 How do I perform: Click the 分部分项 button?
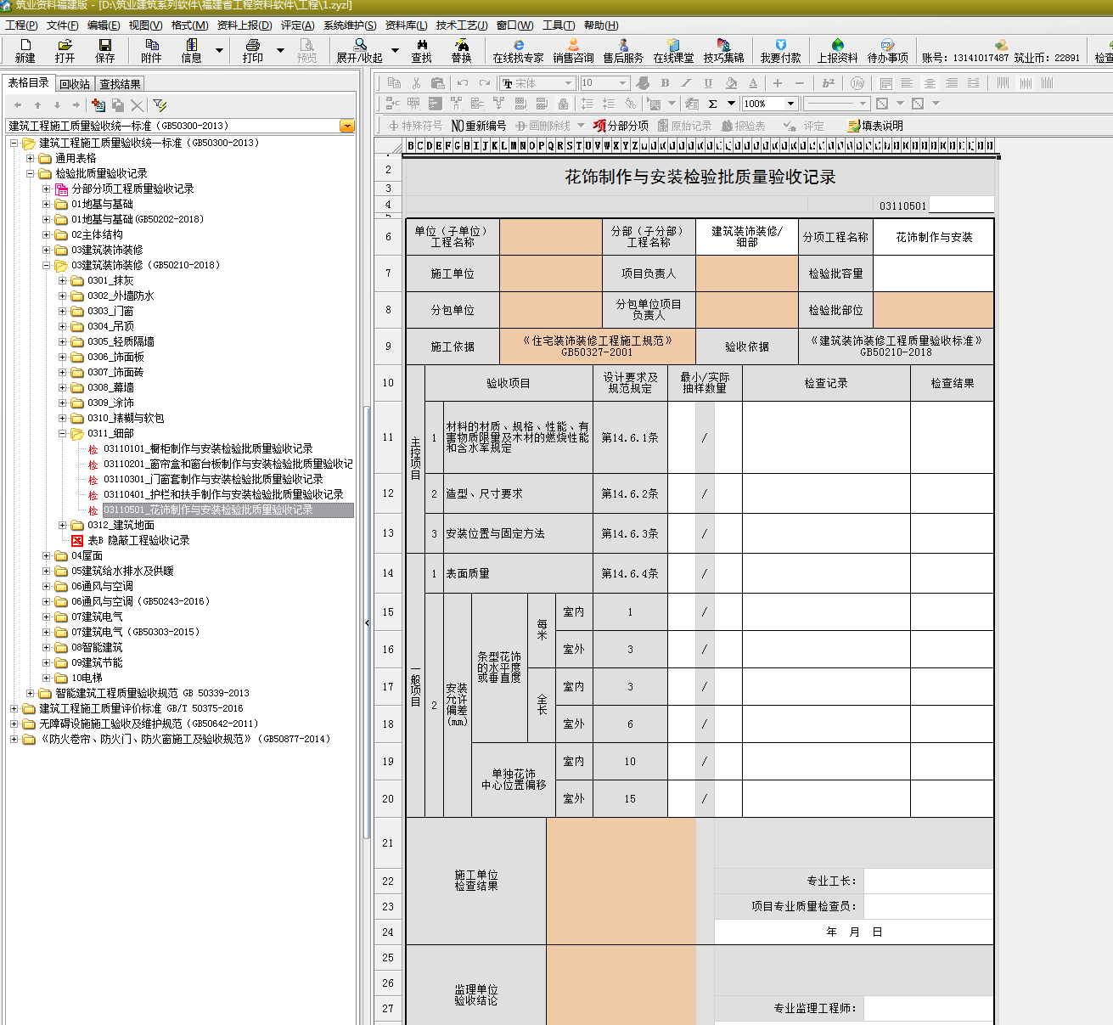point(621,126)
